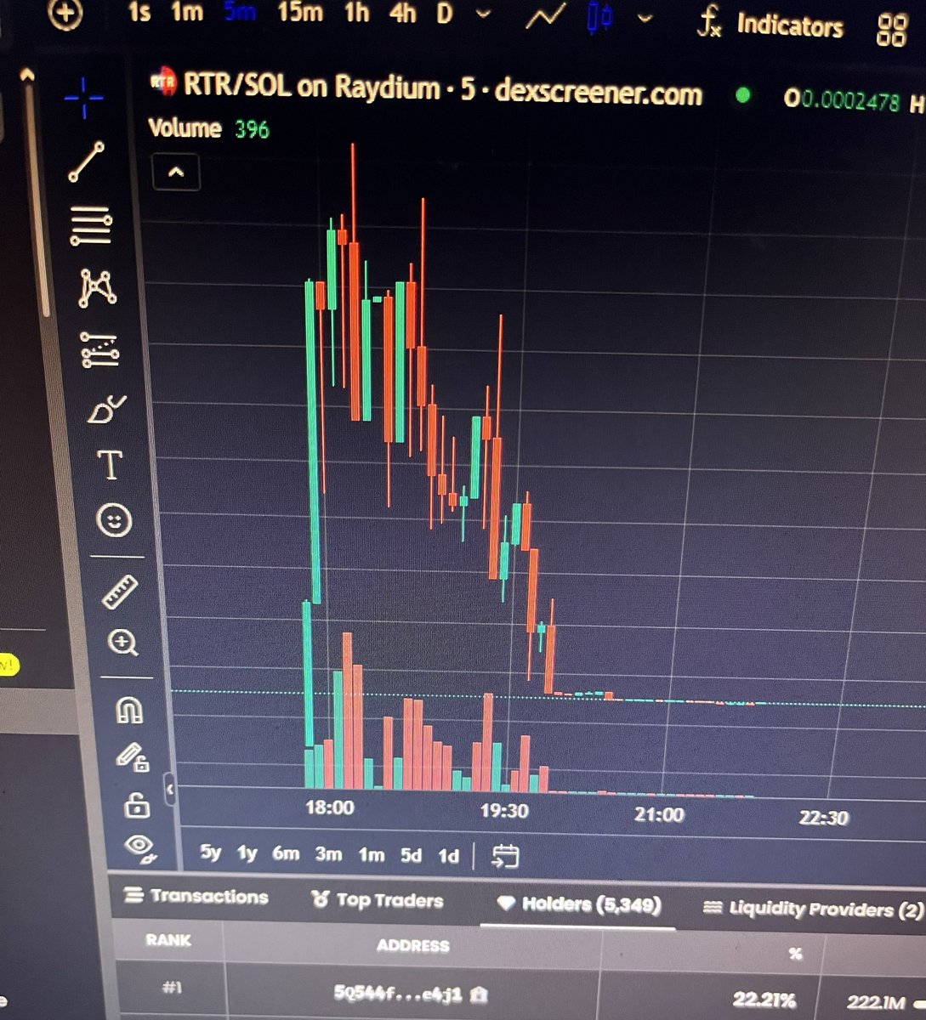Expand the timeframe dropdown chevron
The height and width of the screenshot is (1020, 926).
(x=483, y=14)
